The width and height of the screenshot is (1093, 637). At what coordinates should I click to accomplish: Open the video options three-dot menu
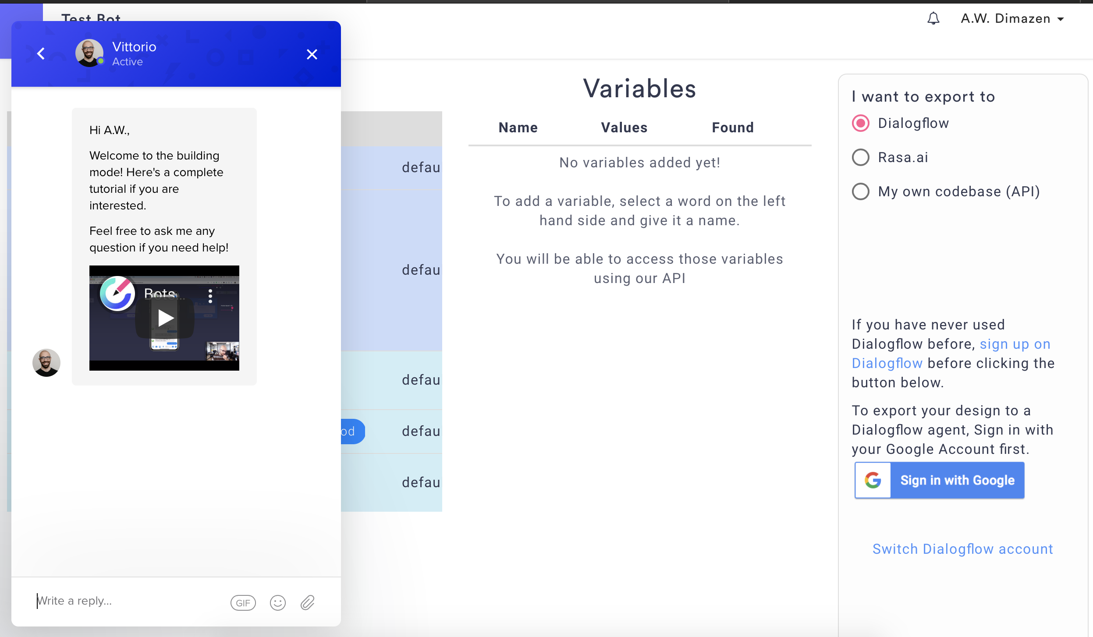210,296
